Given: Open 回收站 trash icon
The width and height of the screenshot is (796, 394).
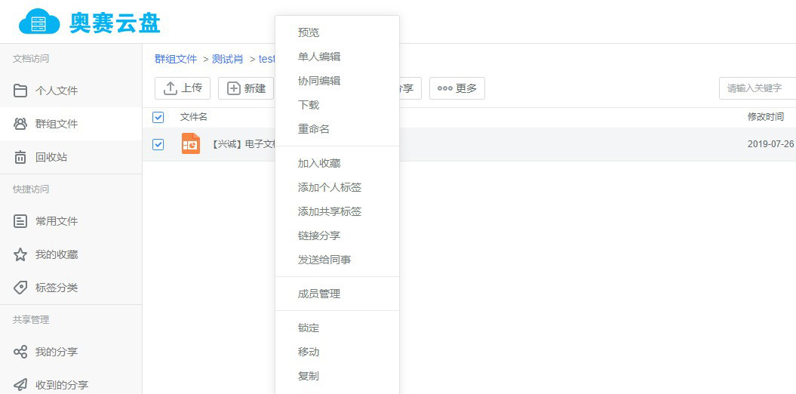Looking at the screenshot, I should point(21,157).
